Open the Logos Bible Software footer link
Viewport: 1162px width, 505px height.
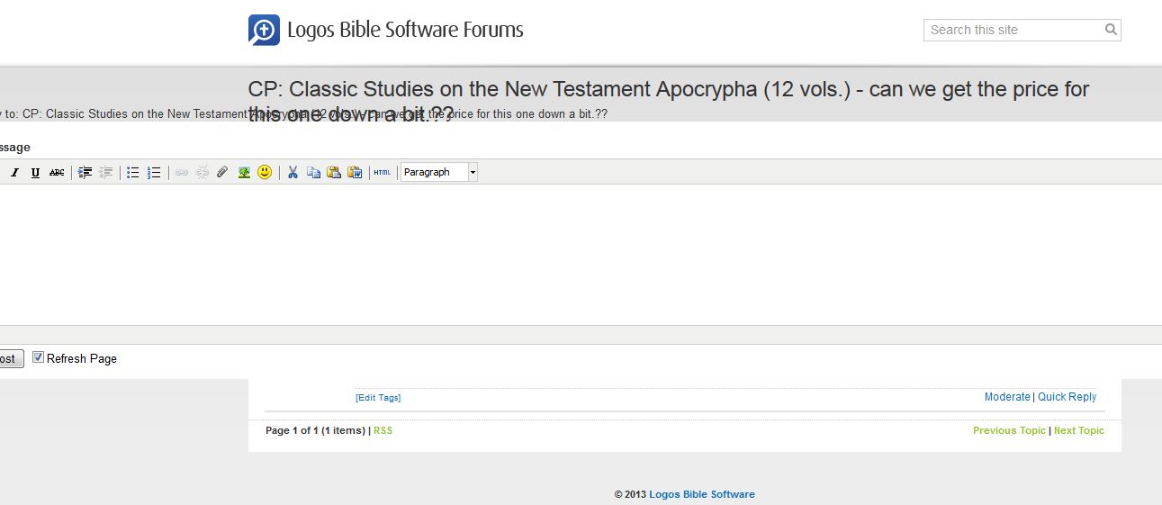tap(702, 494)
